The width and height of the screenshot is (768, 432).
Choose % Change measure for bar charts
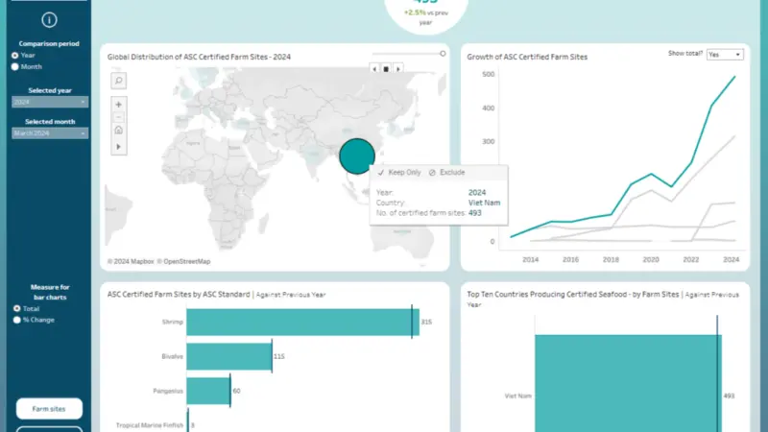17,320
